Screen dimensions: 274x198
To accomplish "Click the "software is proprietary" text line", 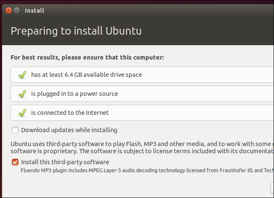I will click(139, 151).
